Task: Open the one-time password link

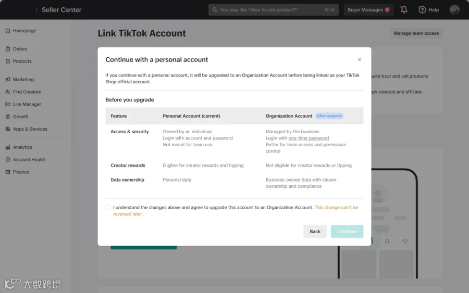Action: (x=308, y=138)
